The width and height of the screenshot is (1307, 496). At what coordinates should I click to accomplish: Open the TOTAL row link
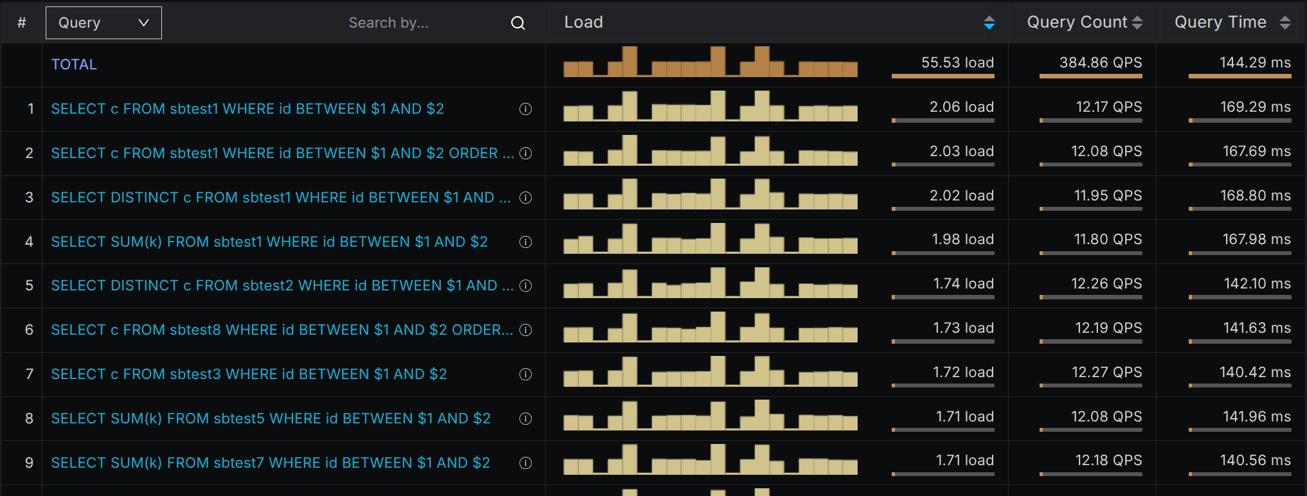[74, 65]
